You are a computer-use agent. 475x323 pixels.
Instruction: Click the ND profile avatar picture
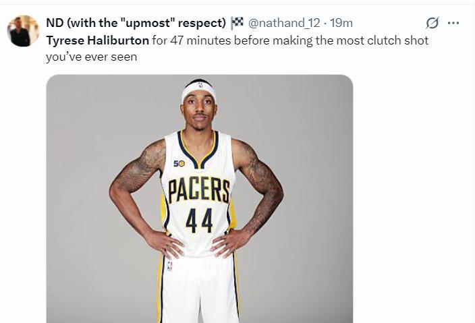tap(23, 31)
